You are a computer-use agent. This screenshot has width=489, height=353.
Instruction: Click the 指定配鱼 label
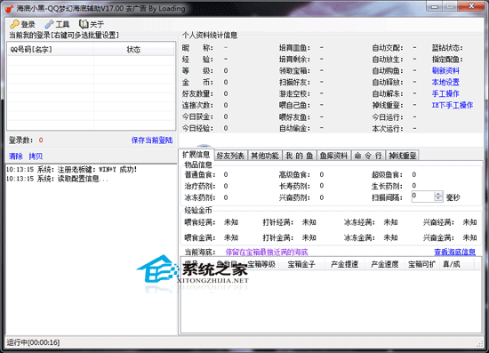tap(447, 60)
